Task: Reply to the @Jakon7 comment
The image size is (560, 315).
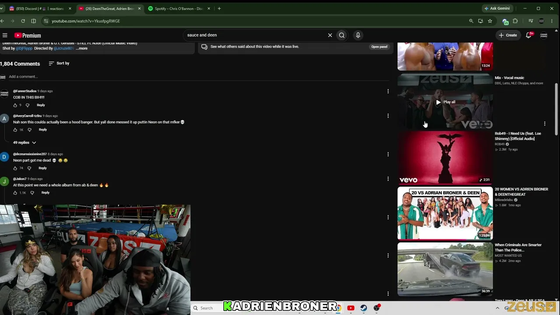Action: pyautogui.click(x=45, y=193)
